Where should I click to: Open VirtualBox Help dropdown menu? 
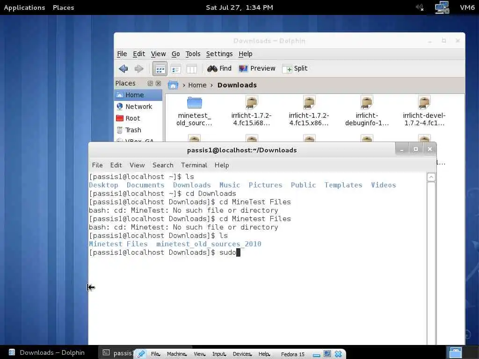pyautogui.click(x=264, y=354)
